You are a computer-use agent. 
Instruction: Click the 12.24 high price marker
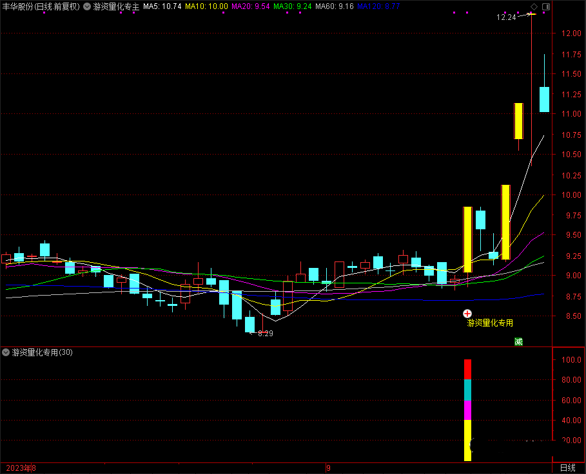click(x=506, y=17)
